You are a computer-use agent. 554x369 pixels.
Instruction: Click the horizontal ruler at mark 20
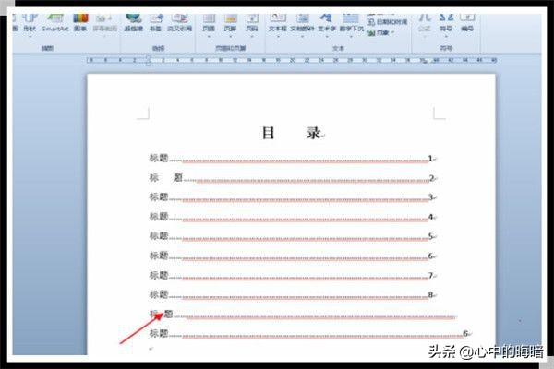(x=292, y=60)
